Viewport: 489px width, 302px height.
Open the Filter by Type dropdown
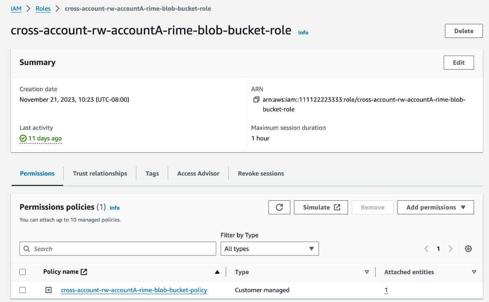[269, 248]
